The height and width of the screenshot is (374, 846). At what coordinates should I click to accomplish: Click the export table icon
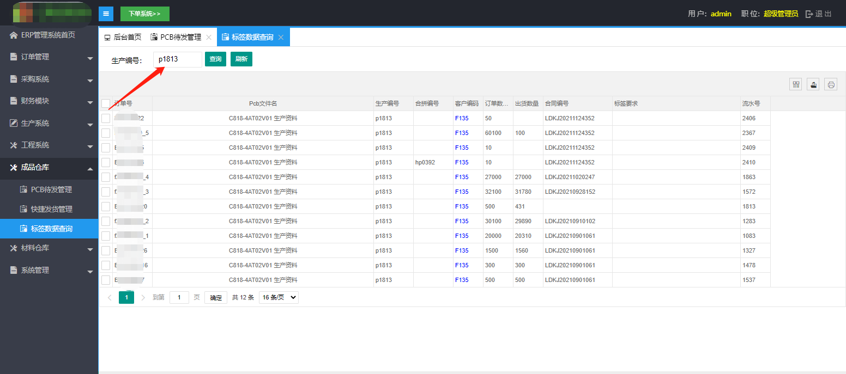(x=813, y=84)
